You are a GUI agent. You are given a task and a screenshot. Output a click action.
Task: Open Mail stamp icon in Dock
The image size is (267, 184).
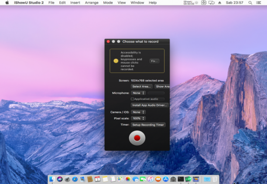tap(82, 179)
